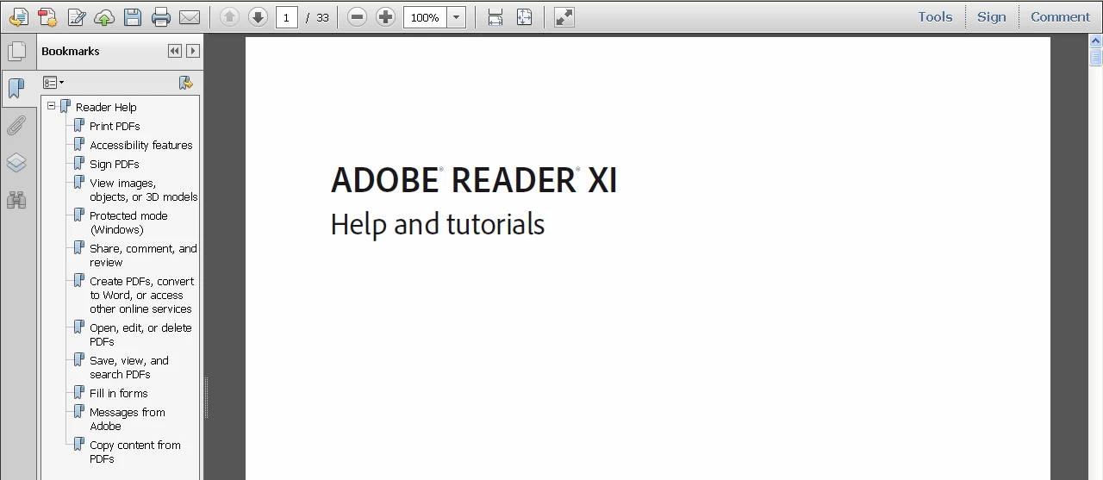1103x480 pixels.
Task: Expand the Bookmarks panel with right-arrow button
Action: point(193,51)
